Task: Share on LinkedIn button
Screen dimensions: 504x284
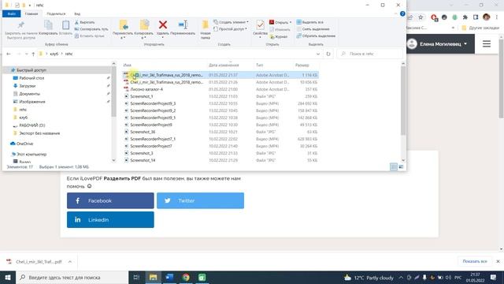Action: pos(110,219)
